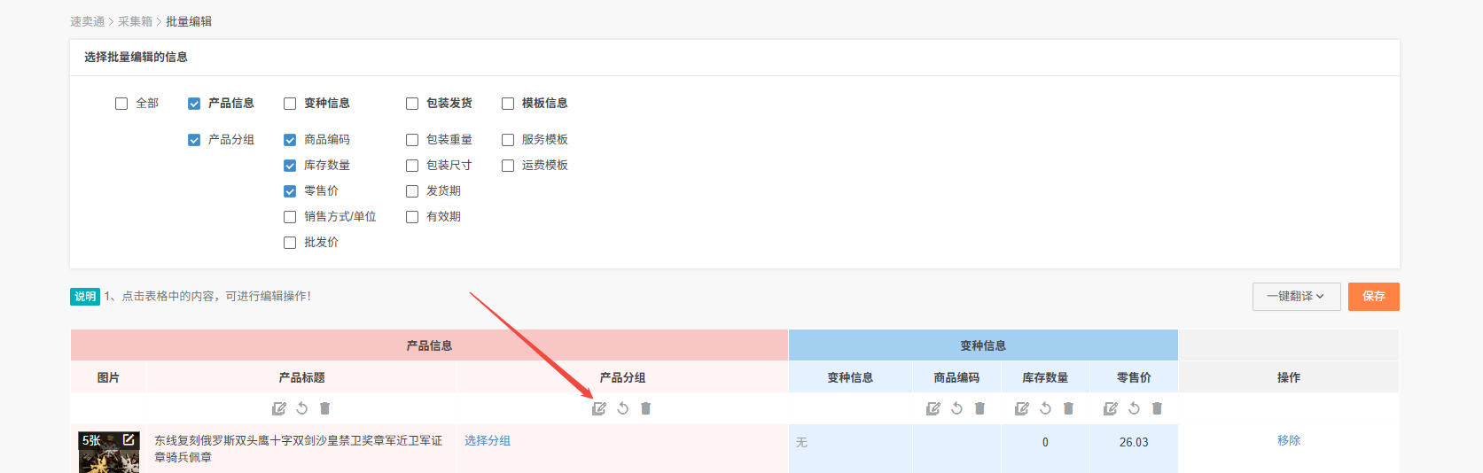Screen dimensions: 1483x473
Task: Tick the 包装重量 checkbox
Action: point(412,140)
